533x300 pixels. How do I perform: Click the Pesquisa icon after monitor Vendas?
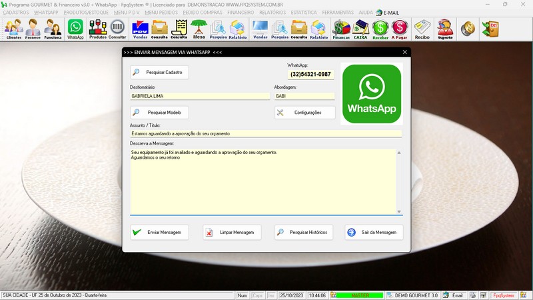coord(280,29)
